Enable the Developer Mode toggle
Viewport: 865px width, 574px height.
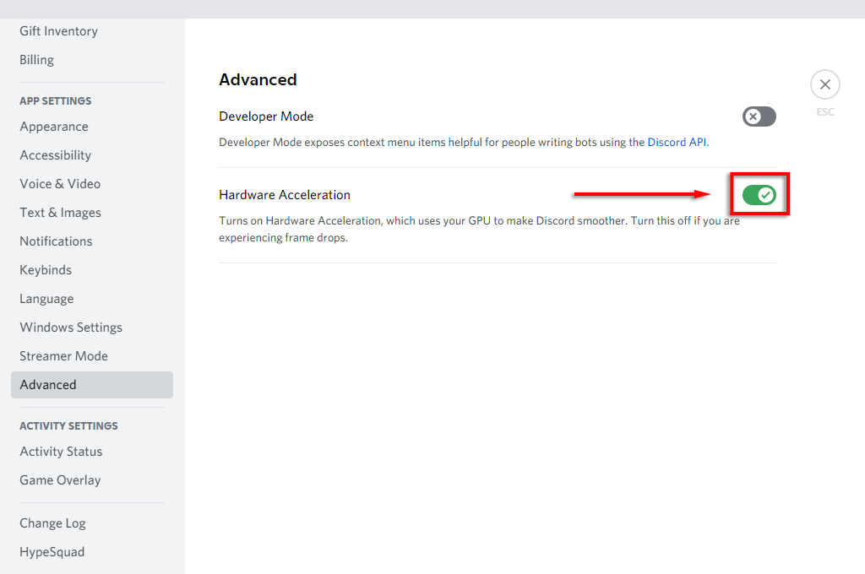tap(759, 116)
